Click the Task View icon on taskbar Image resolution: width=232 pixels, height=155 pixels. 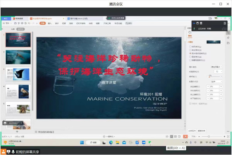[x=104, y=143]
